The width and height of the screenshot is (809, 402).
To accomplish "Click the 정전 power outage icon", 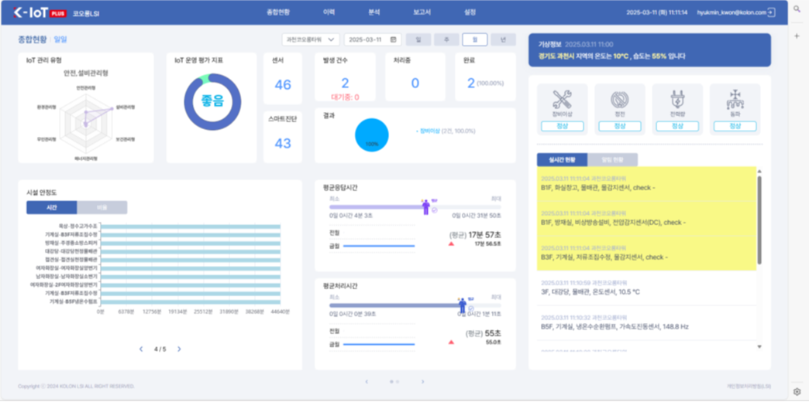I will coord(618,100).
